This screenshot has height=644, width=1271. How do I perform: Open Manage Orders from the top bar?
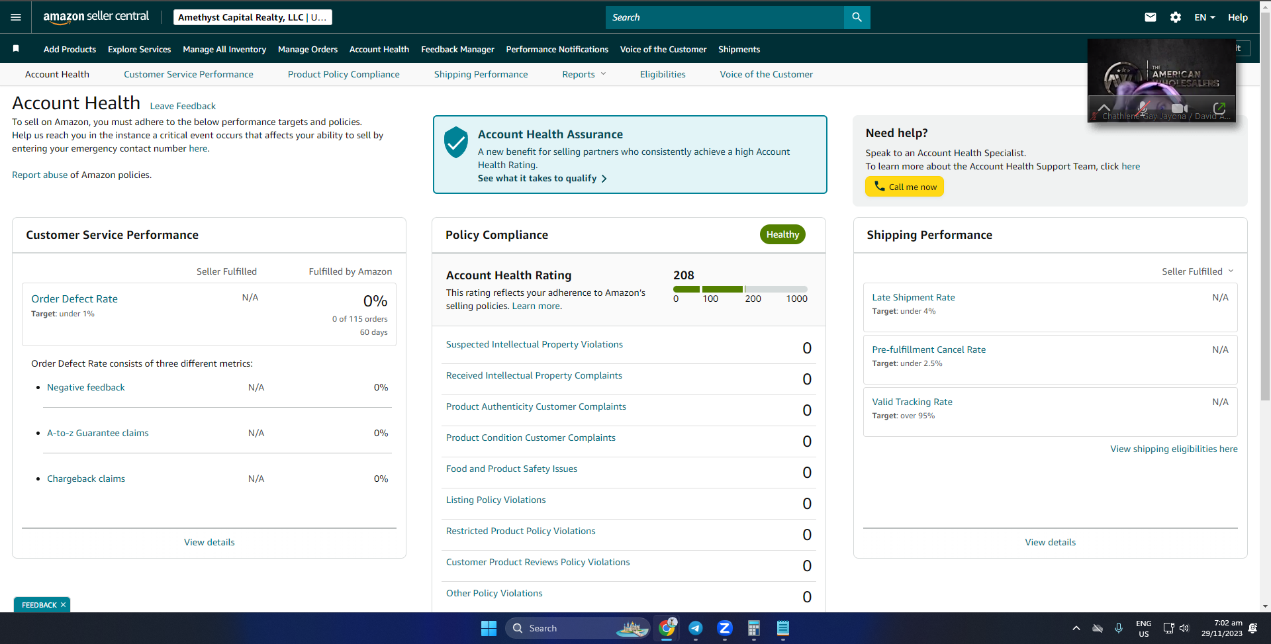pyautogui.click(x=308, y=49)
